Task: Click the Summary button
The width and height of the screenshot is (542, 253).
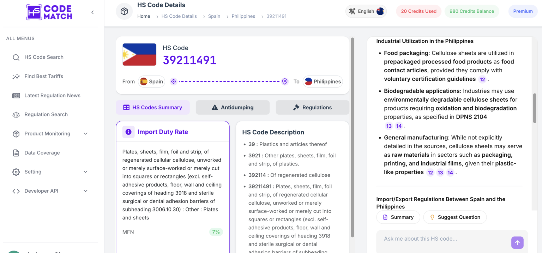Action: [x=398, y=217]
